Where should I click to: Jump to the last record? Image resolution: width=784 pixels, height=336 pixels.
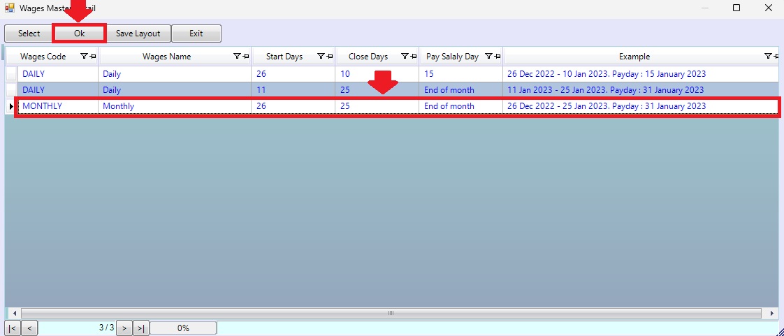pyautogui.click(x=141, y=328)
